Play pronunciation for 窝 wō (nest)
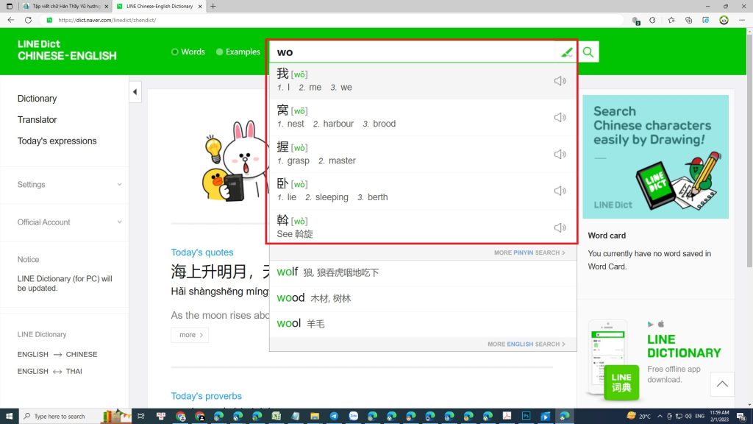This screenshot has height=424, width=753. pos(560,117)
